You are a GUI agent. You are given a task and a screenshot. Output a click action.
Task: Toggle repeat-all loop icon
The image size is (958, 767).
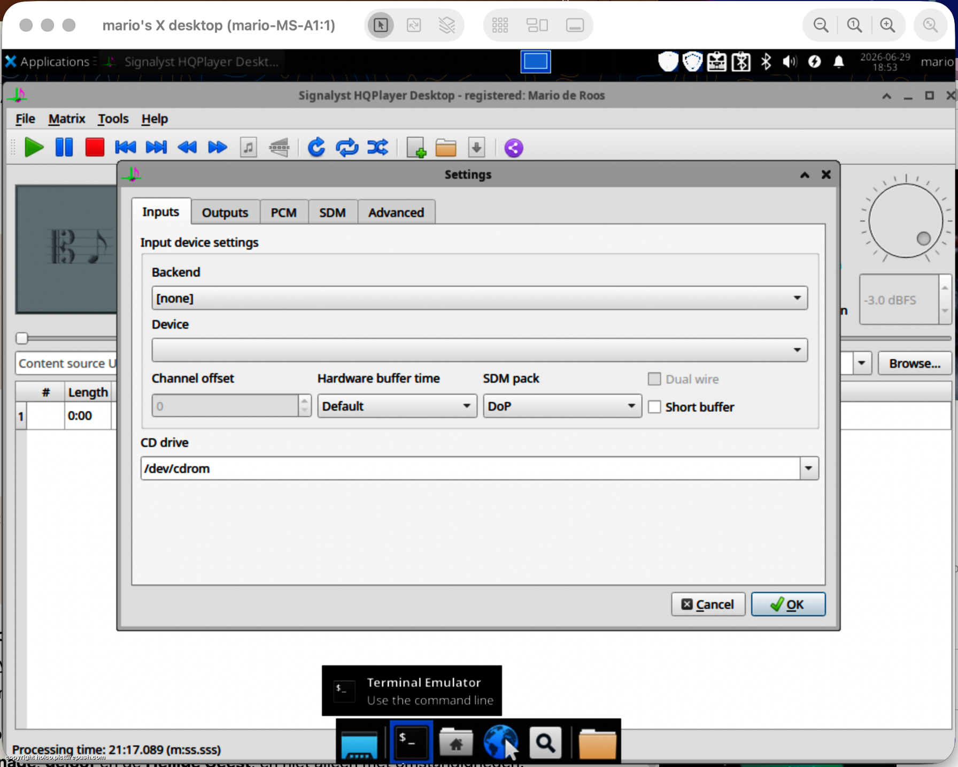347,148
